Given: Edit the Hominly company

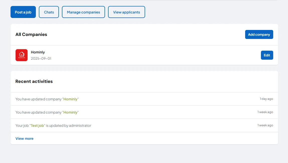Looking at the screenshot, I should point(267,55).
